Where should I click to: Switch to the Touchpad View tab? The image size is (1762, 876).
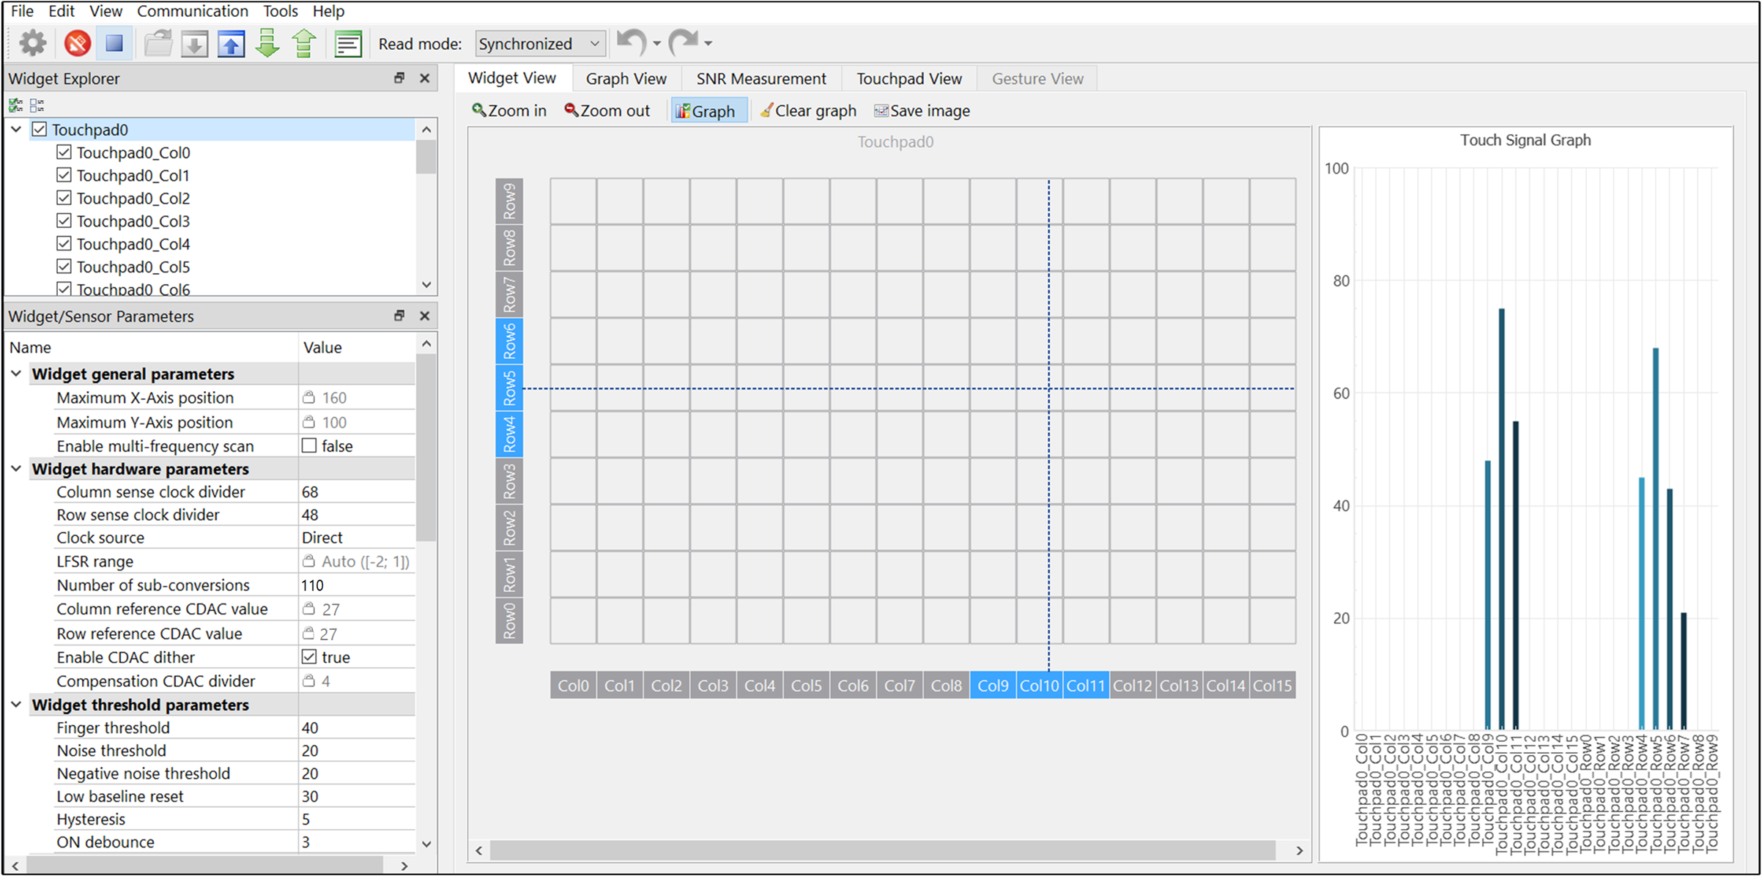pyautogui.click(x=909, y=78)
